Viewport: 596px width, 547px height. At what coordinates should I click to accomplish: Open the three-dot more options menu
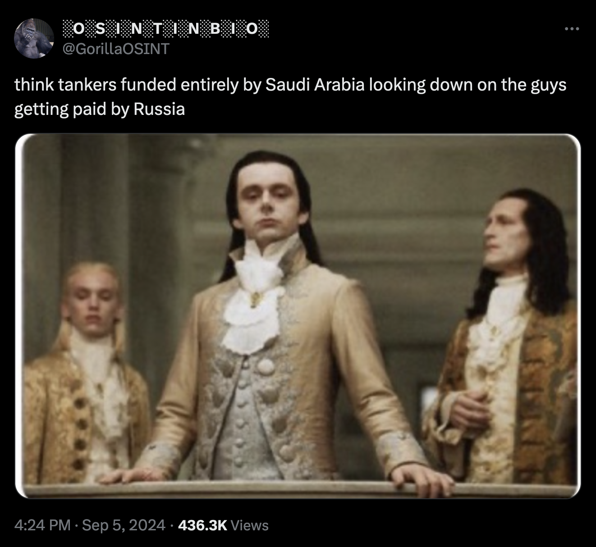pos(572,29)
